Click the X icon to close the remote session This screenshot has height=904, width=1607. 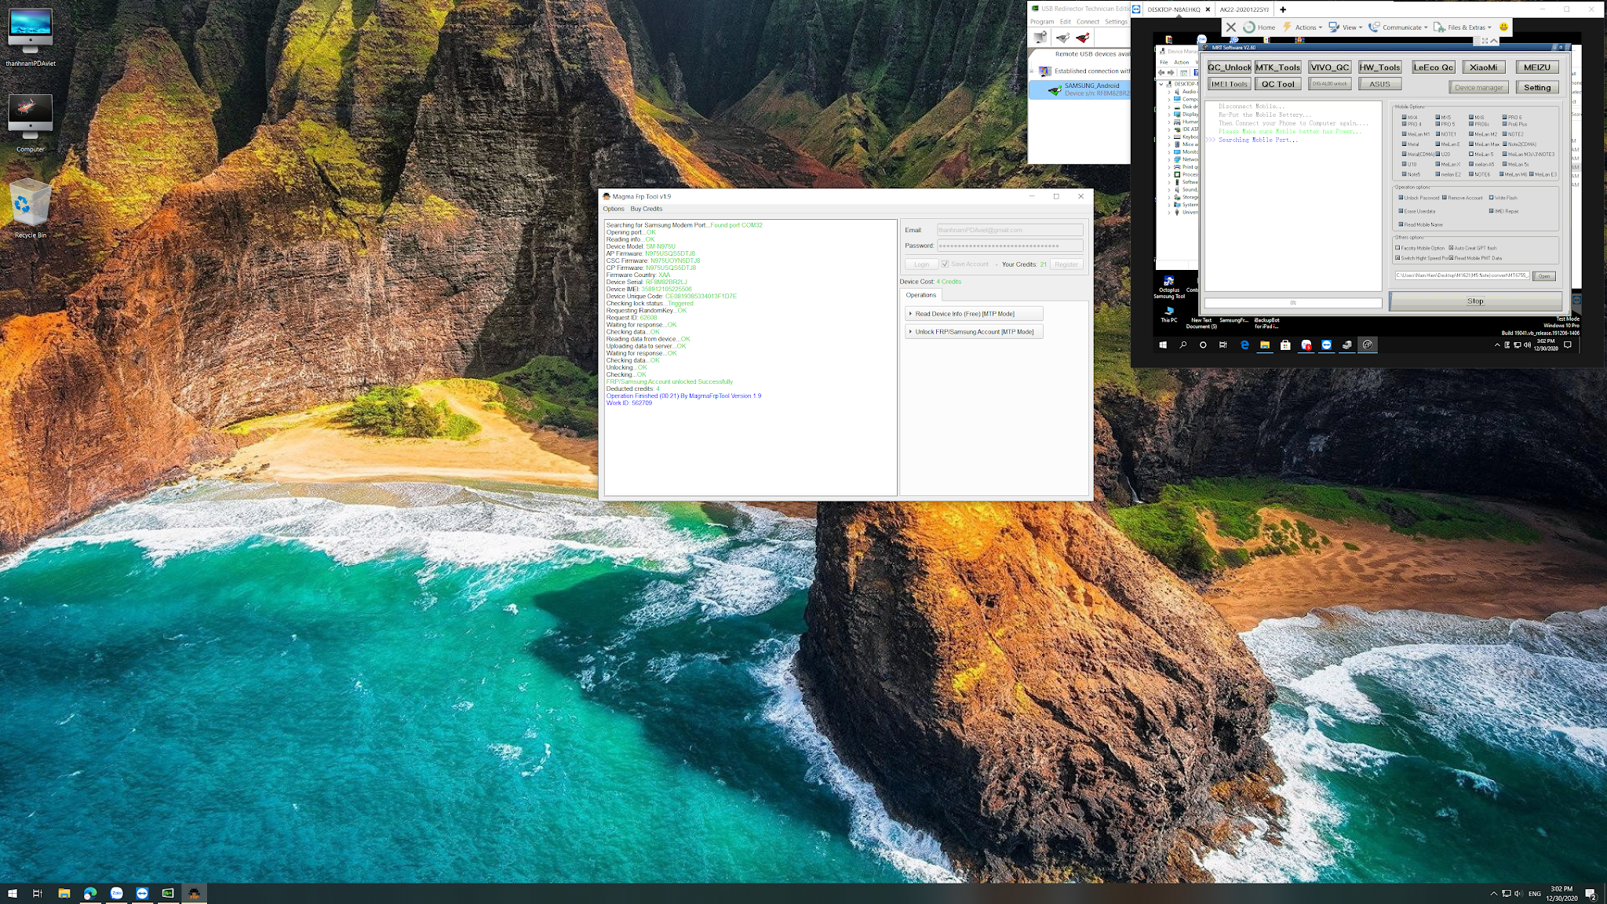1230,27
